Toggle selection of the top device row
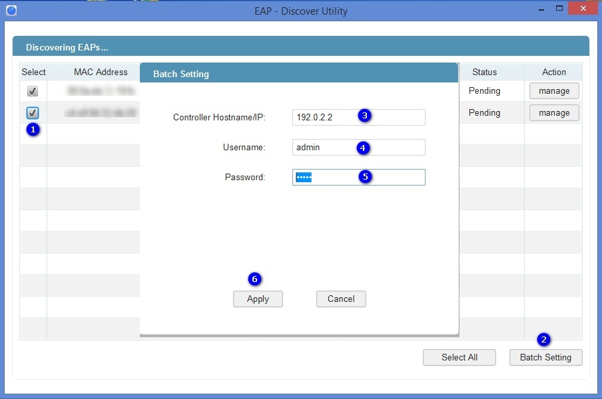The height and width of the screenshot is (399, 602). [31, 90]
